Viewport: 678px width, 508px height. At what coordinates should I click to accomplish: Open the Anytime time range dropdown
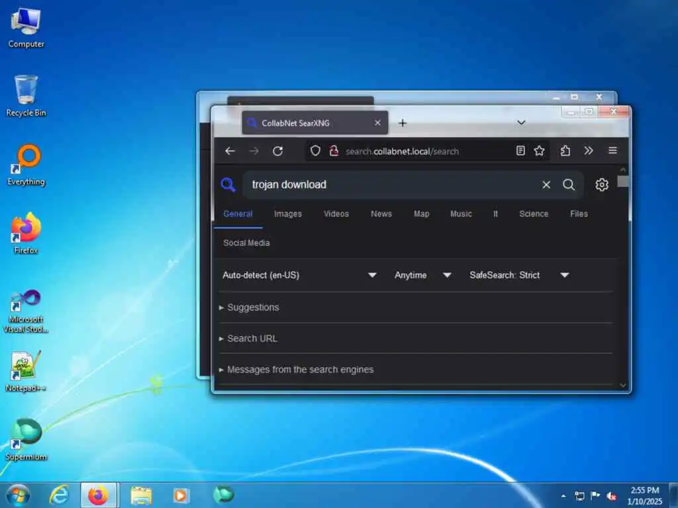(423, 275)
